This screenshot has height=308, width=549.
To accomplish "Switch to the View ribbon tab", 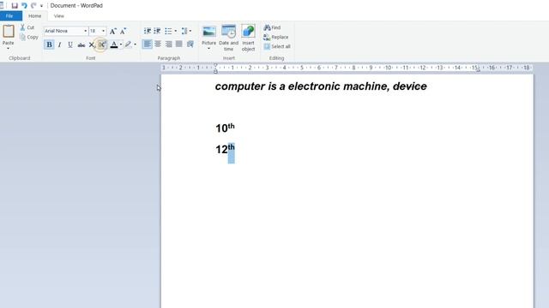I will tap(59, 16).
